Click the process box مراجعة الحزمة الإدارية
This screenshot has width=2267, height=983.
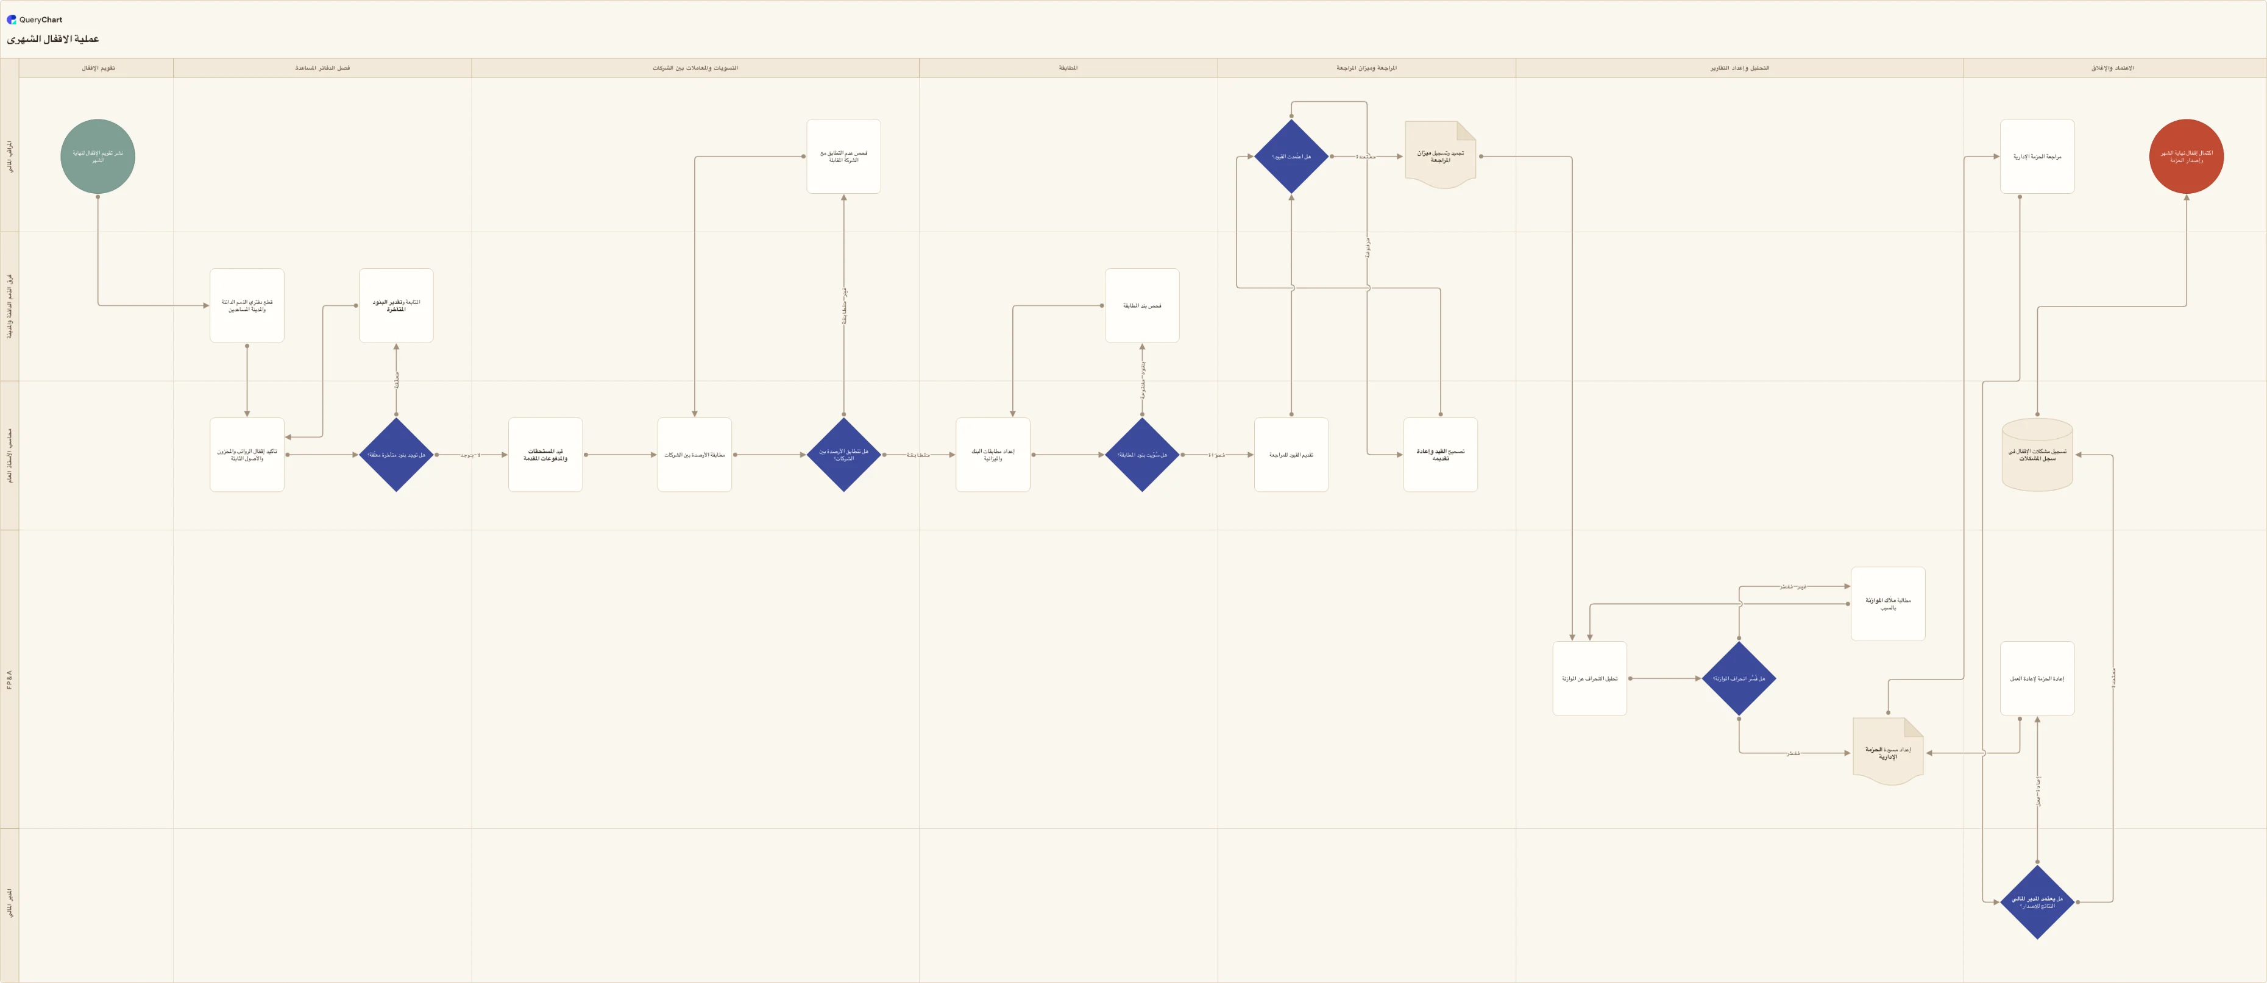[2037, 157]
